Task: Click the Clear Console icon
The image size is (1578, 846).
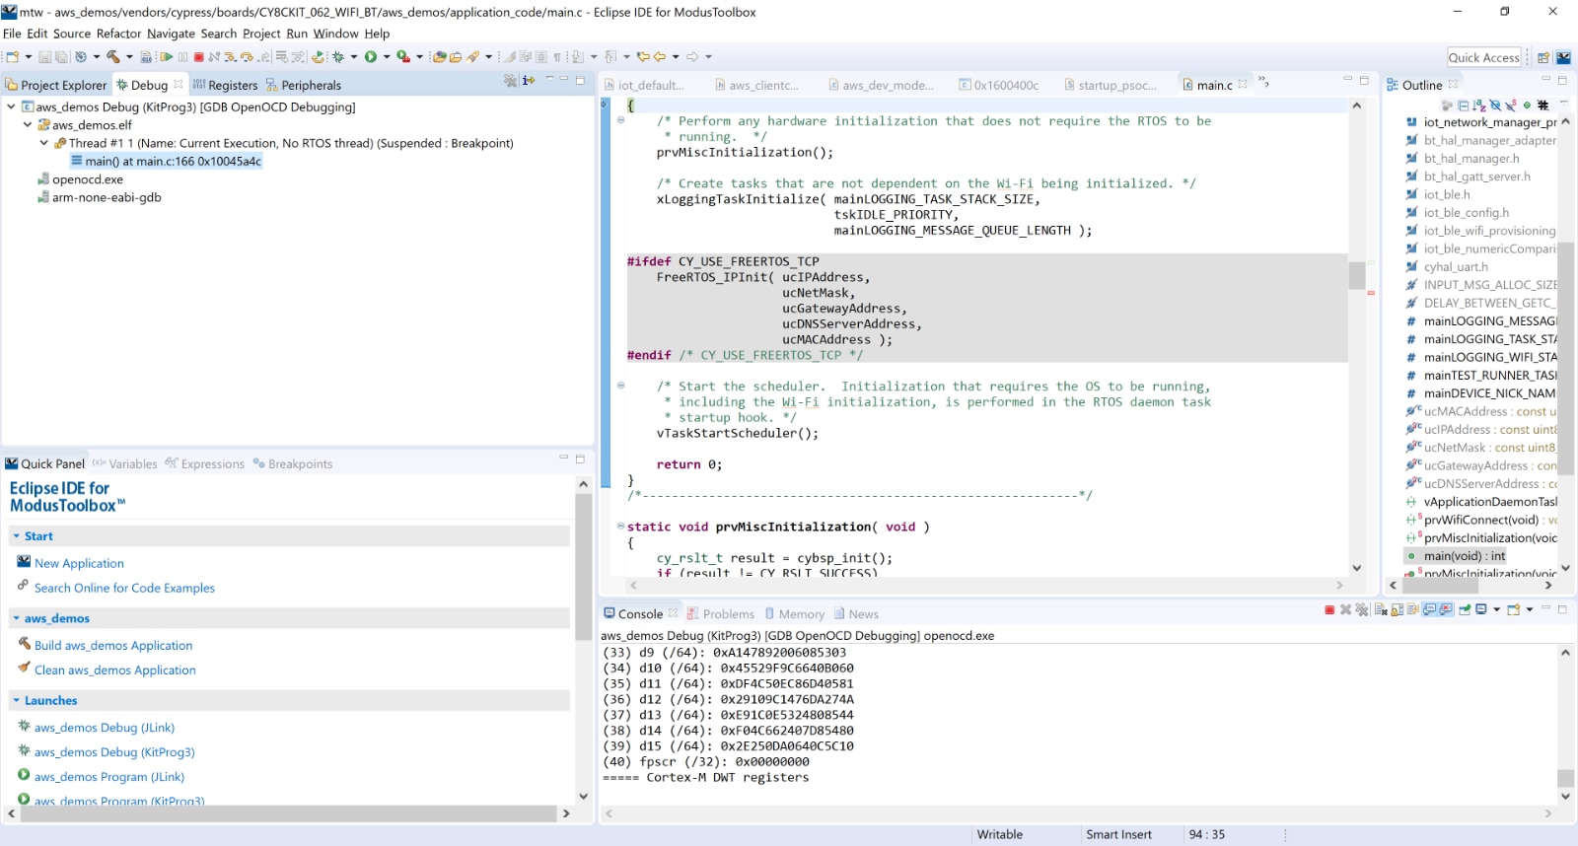Action: tap(1381, 610)
